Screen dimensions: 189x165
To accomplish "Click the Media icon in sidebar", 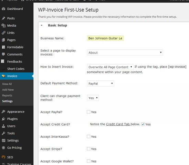I will tap(3, 26).
